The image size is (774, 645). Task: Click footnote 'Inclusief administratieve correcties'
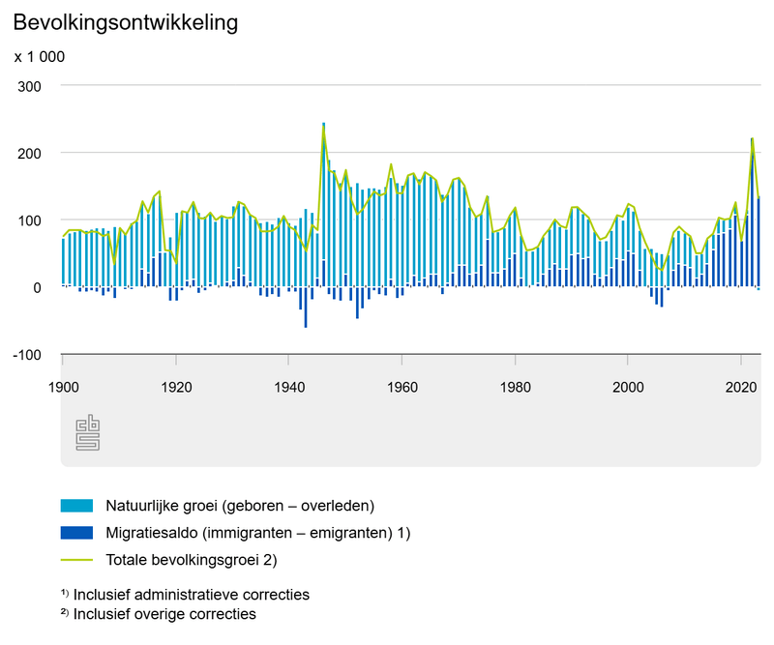192,595
